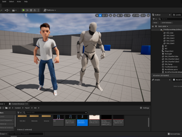Toggle the Actor filter chip

tap(155, 23)
